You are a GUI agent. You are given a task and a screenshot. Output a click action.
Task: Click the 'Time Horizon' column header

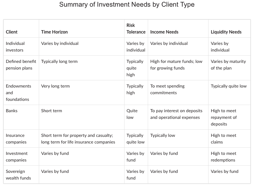click(x=54, y=32)
